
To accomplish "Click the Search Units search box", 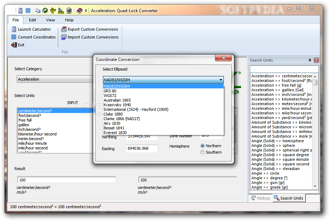I will (x=284, y=69).
